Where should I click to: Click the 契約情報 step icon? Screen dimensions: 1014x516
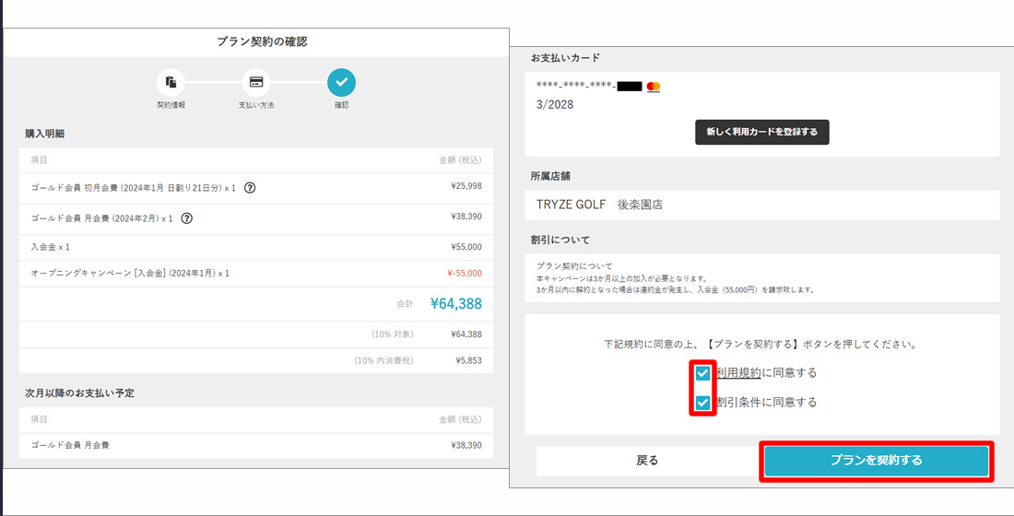pyautogui.click(x=171, y=82)
